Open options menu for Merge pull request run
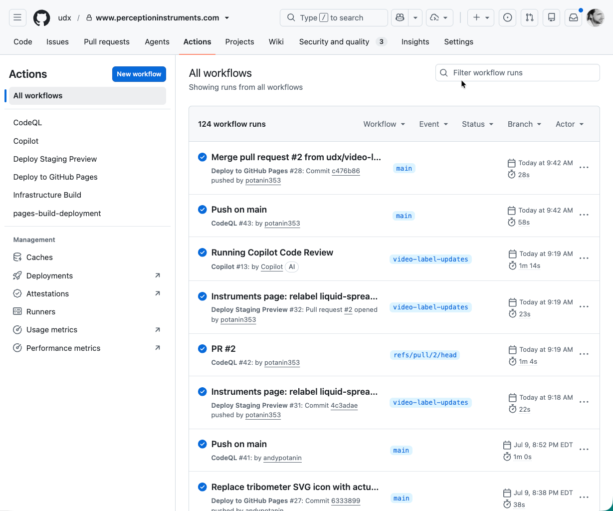This screenshot has height=511, width=613. (584, 168)
